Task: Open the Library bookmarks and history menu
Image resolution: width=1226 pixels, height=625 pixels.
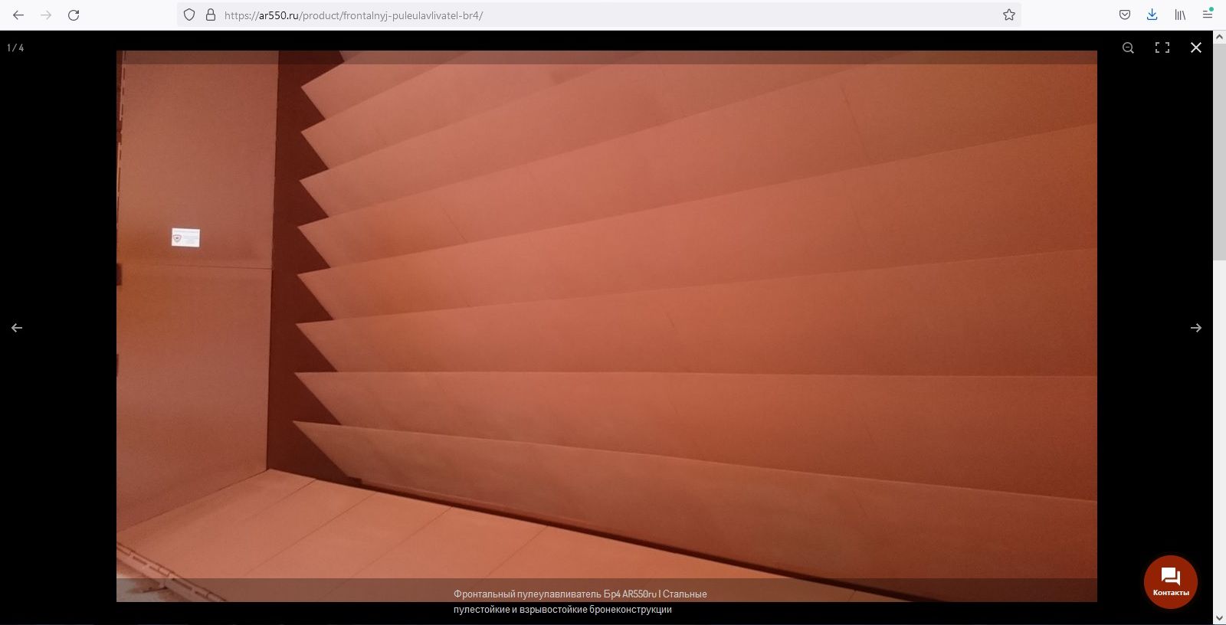Action: 1180,15
